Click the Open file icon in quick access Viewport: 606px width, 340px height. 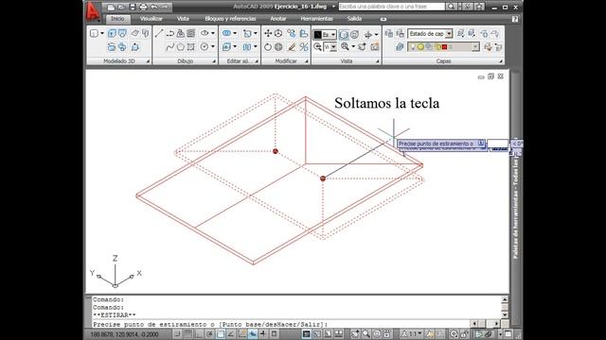tap(121, 7)
